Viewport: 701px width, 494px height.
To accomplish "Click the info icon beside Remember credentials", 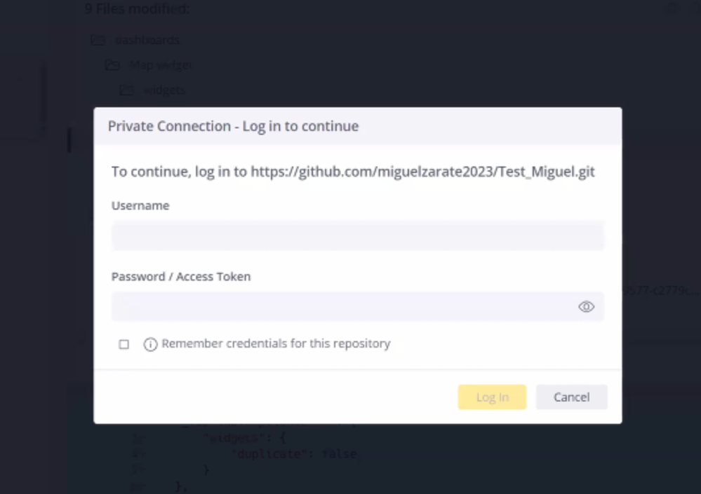I will pos(150,344).
